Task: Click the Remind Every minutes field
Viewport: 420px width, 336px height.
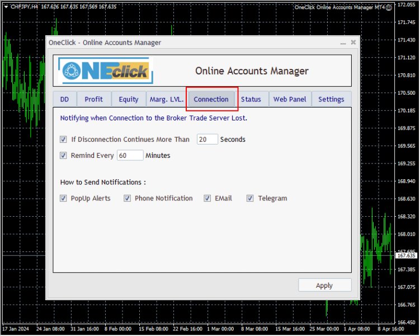Action: (x=130, y=156)
